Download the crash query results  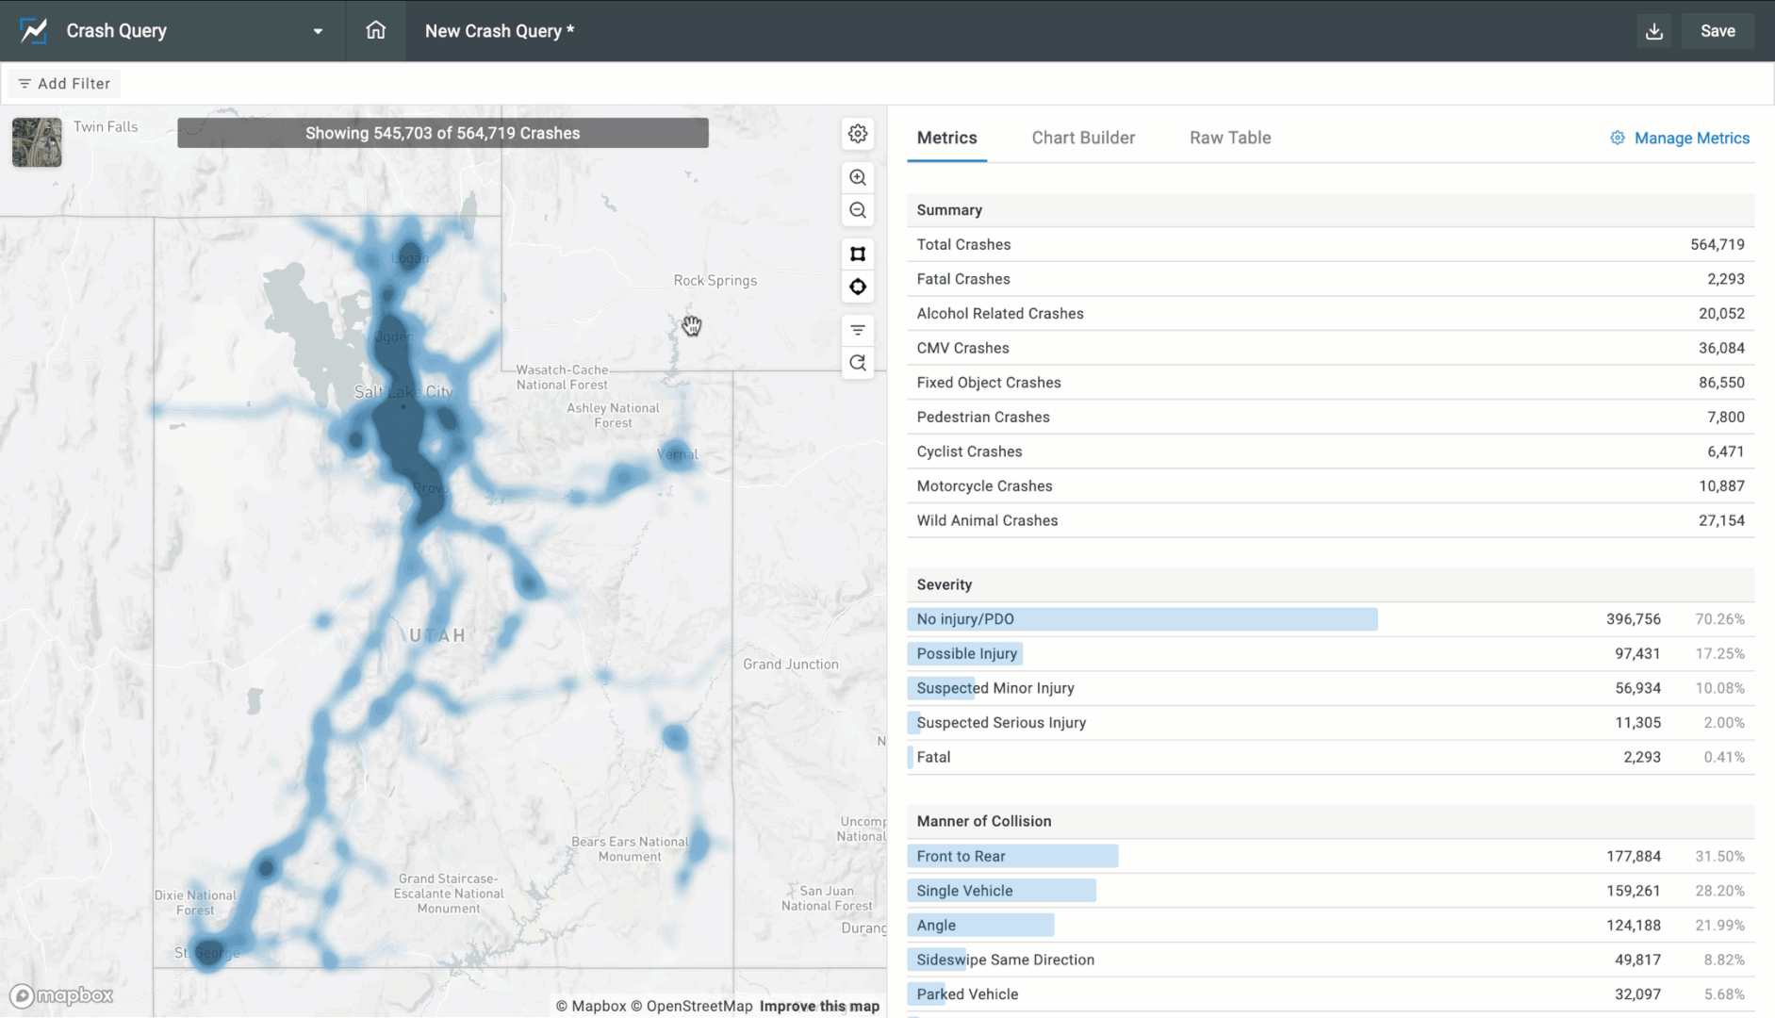[x=1653, y=31]
